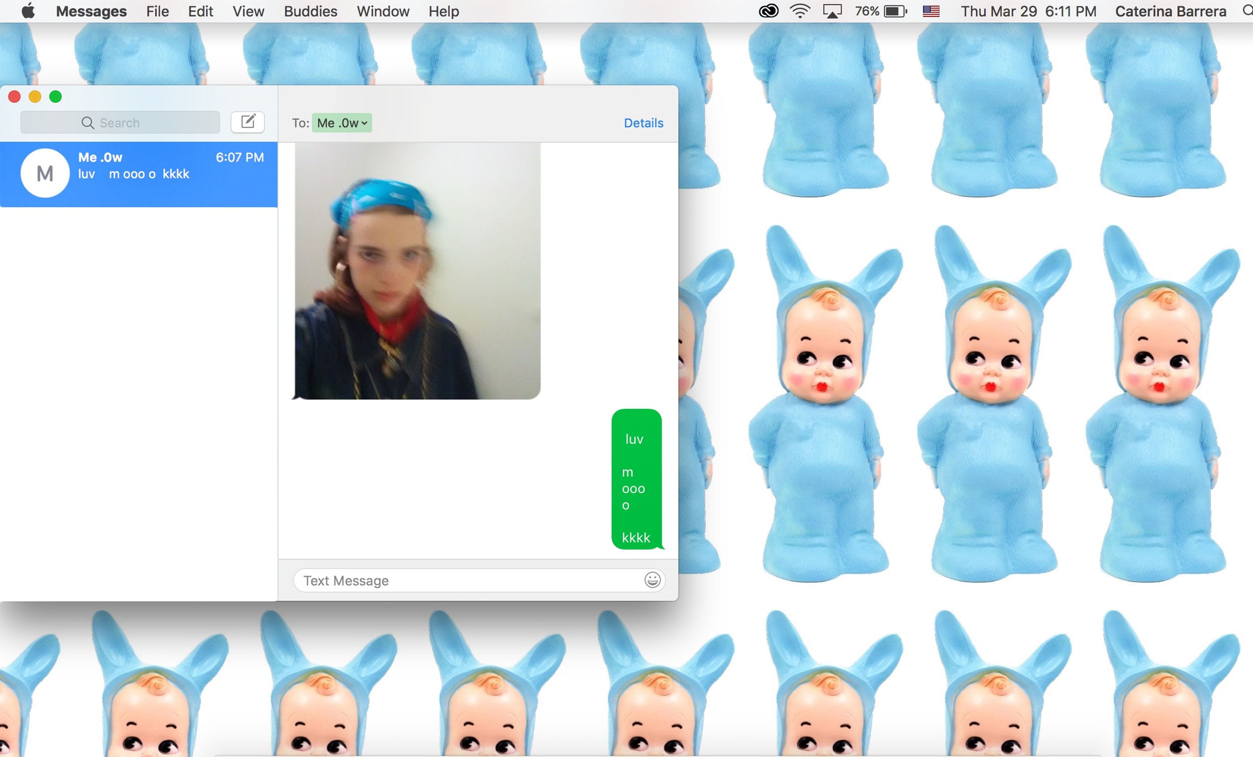This screenshot has width=1253, height=757.
Task: Open the Window menu
Action: coord(383,11)
